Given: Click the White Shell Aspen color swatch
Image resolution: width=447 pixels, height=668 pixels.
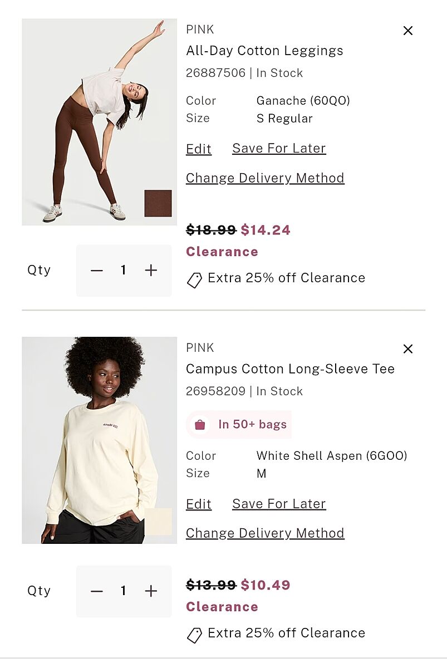Looking at the screenshot, I should (158, 522).
